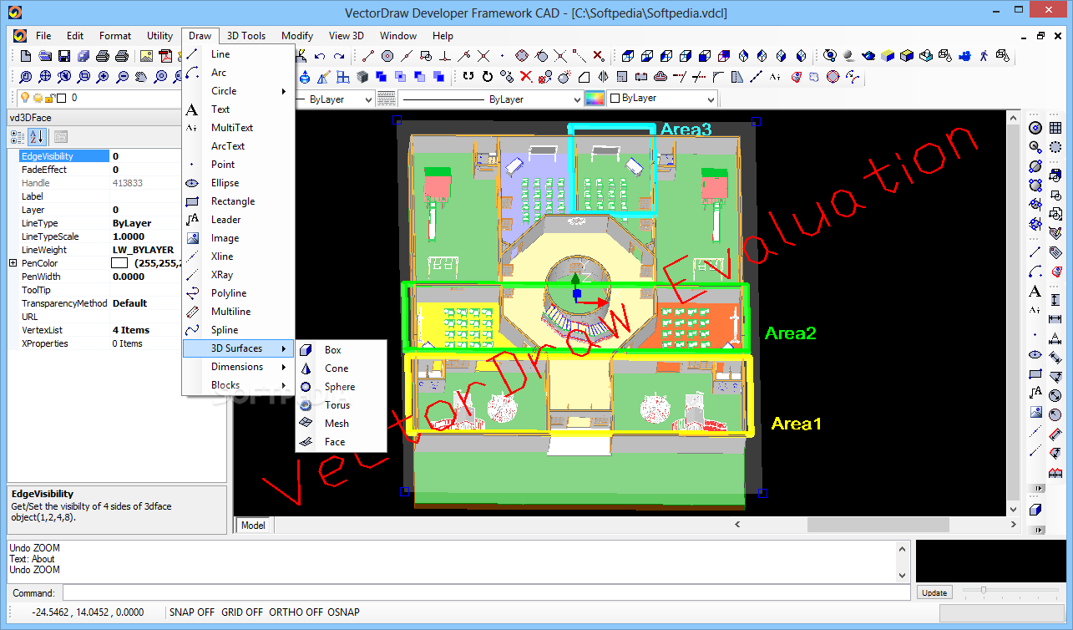The height and width of the screenshot is (630, 1073).
Task: Select the Model tab below the drawing
Action: pos(253,526)
